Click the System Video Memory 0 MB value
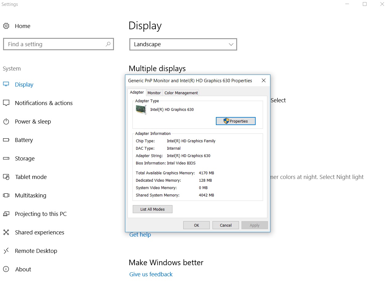This screenshot has width=389, height=304. coord(203,188)
